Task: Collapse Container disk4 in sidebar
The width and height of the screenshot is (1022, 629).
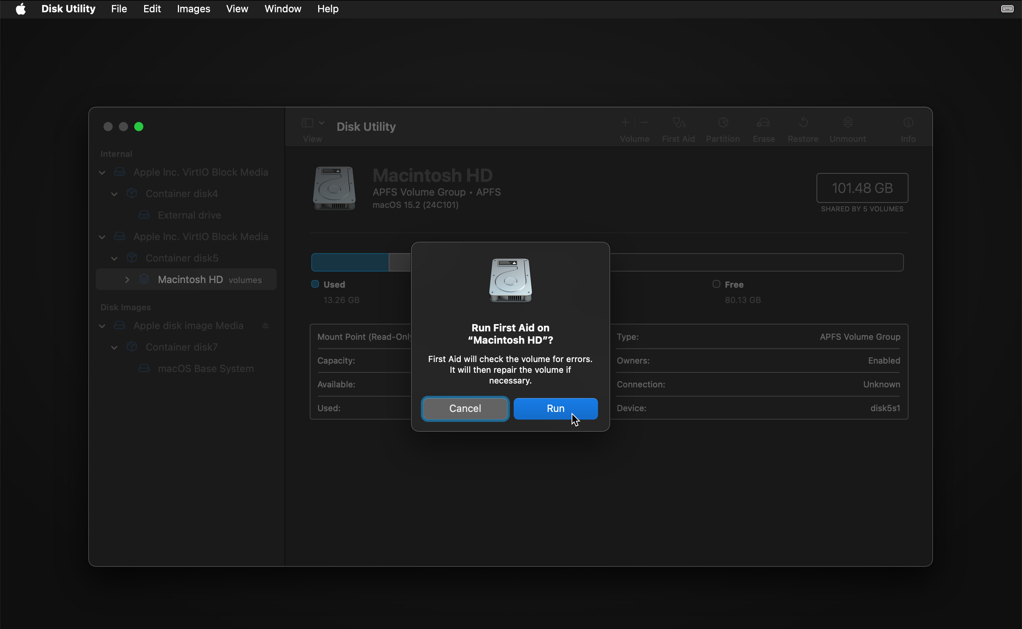Action: (x=114, y=194)
